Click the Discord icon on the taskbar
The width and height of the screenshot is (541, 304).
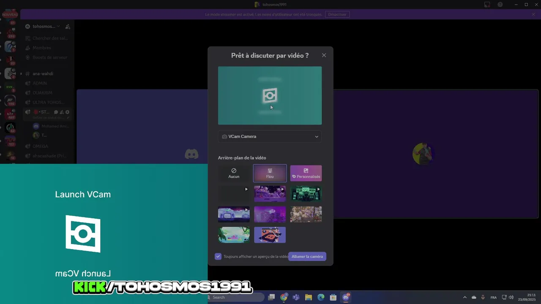pyautogui.click(x=346, y=297)
